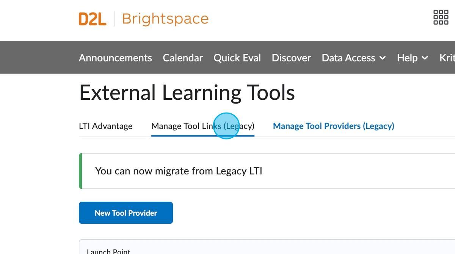Click the Legacy LTI migration message
Viewport: 455px width, 254px height.
coord(179,171)
